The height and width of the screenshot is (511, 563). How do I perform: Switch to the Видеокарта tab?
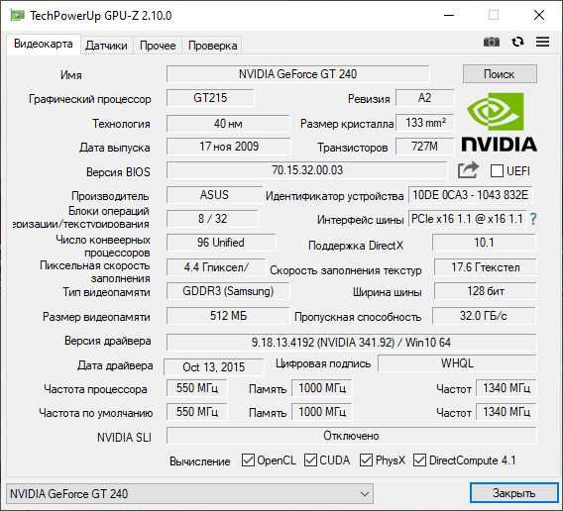pyautogui.click(x=44, y=45)
